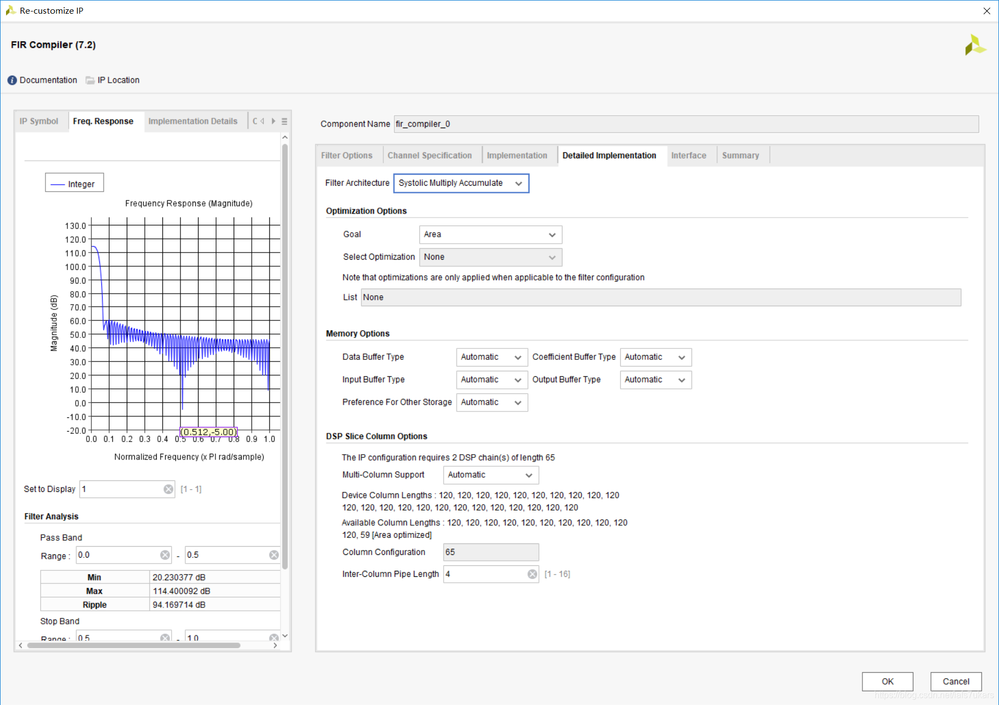Open the Multi-Column Support dropdown
The image size is (999, 705).
click(491, 475)
